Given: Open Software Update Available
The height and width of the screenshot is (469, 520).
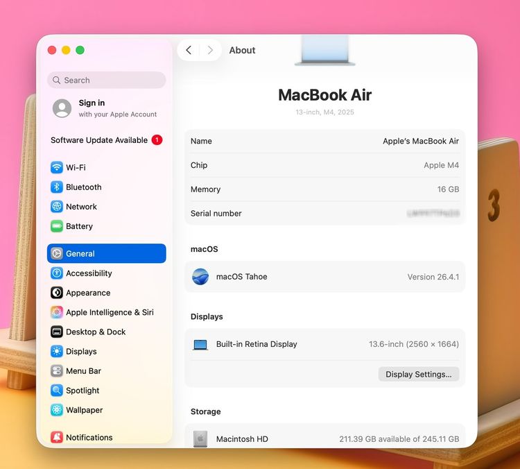Looking at the screenshot, I should (x=107, y=140).
